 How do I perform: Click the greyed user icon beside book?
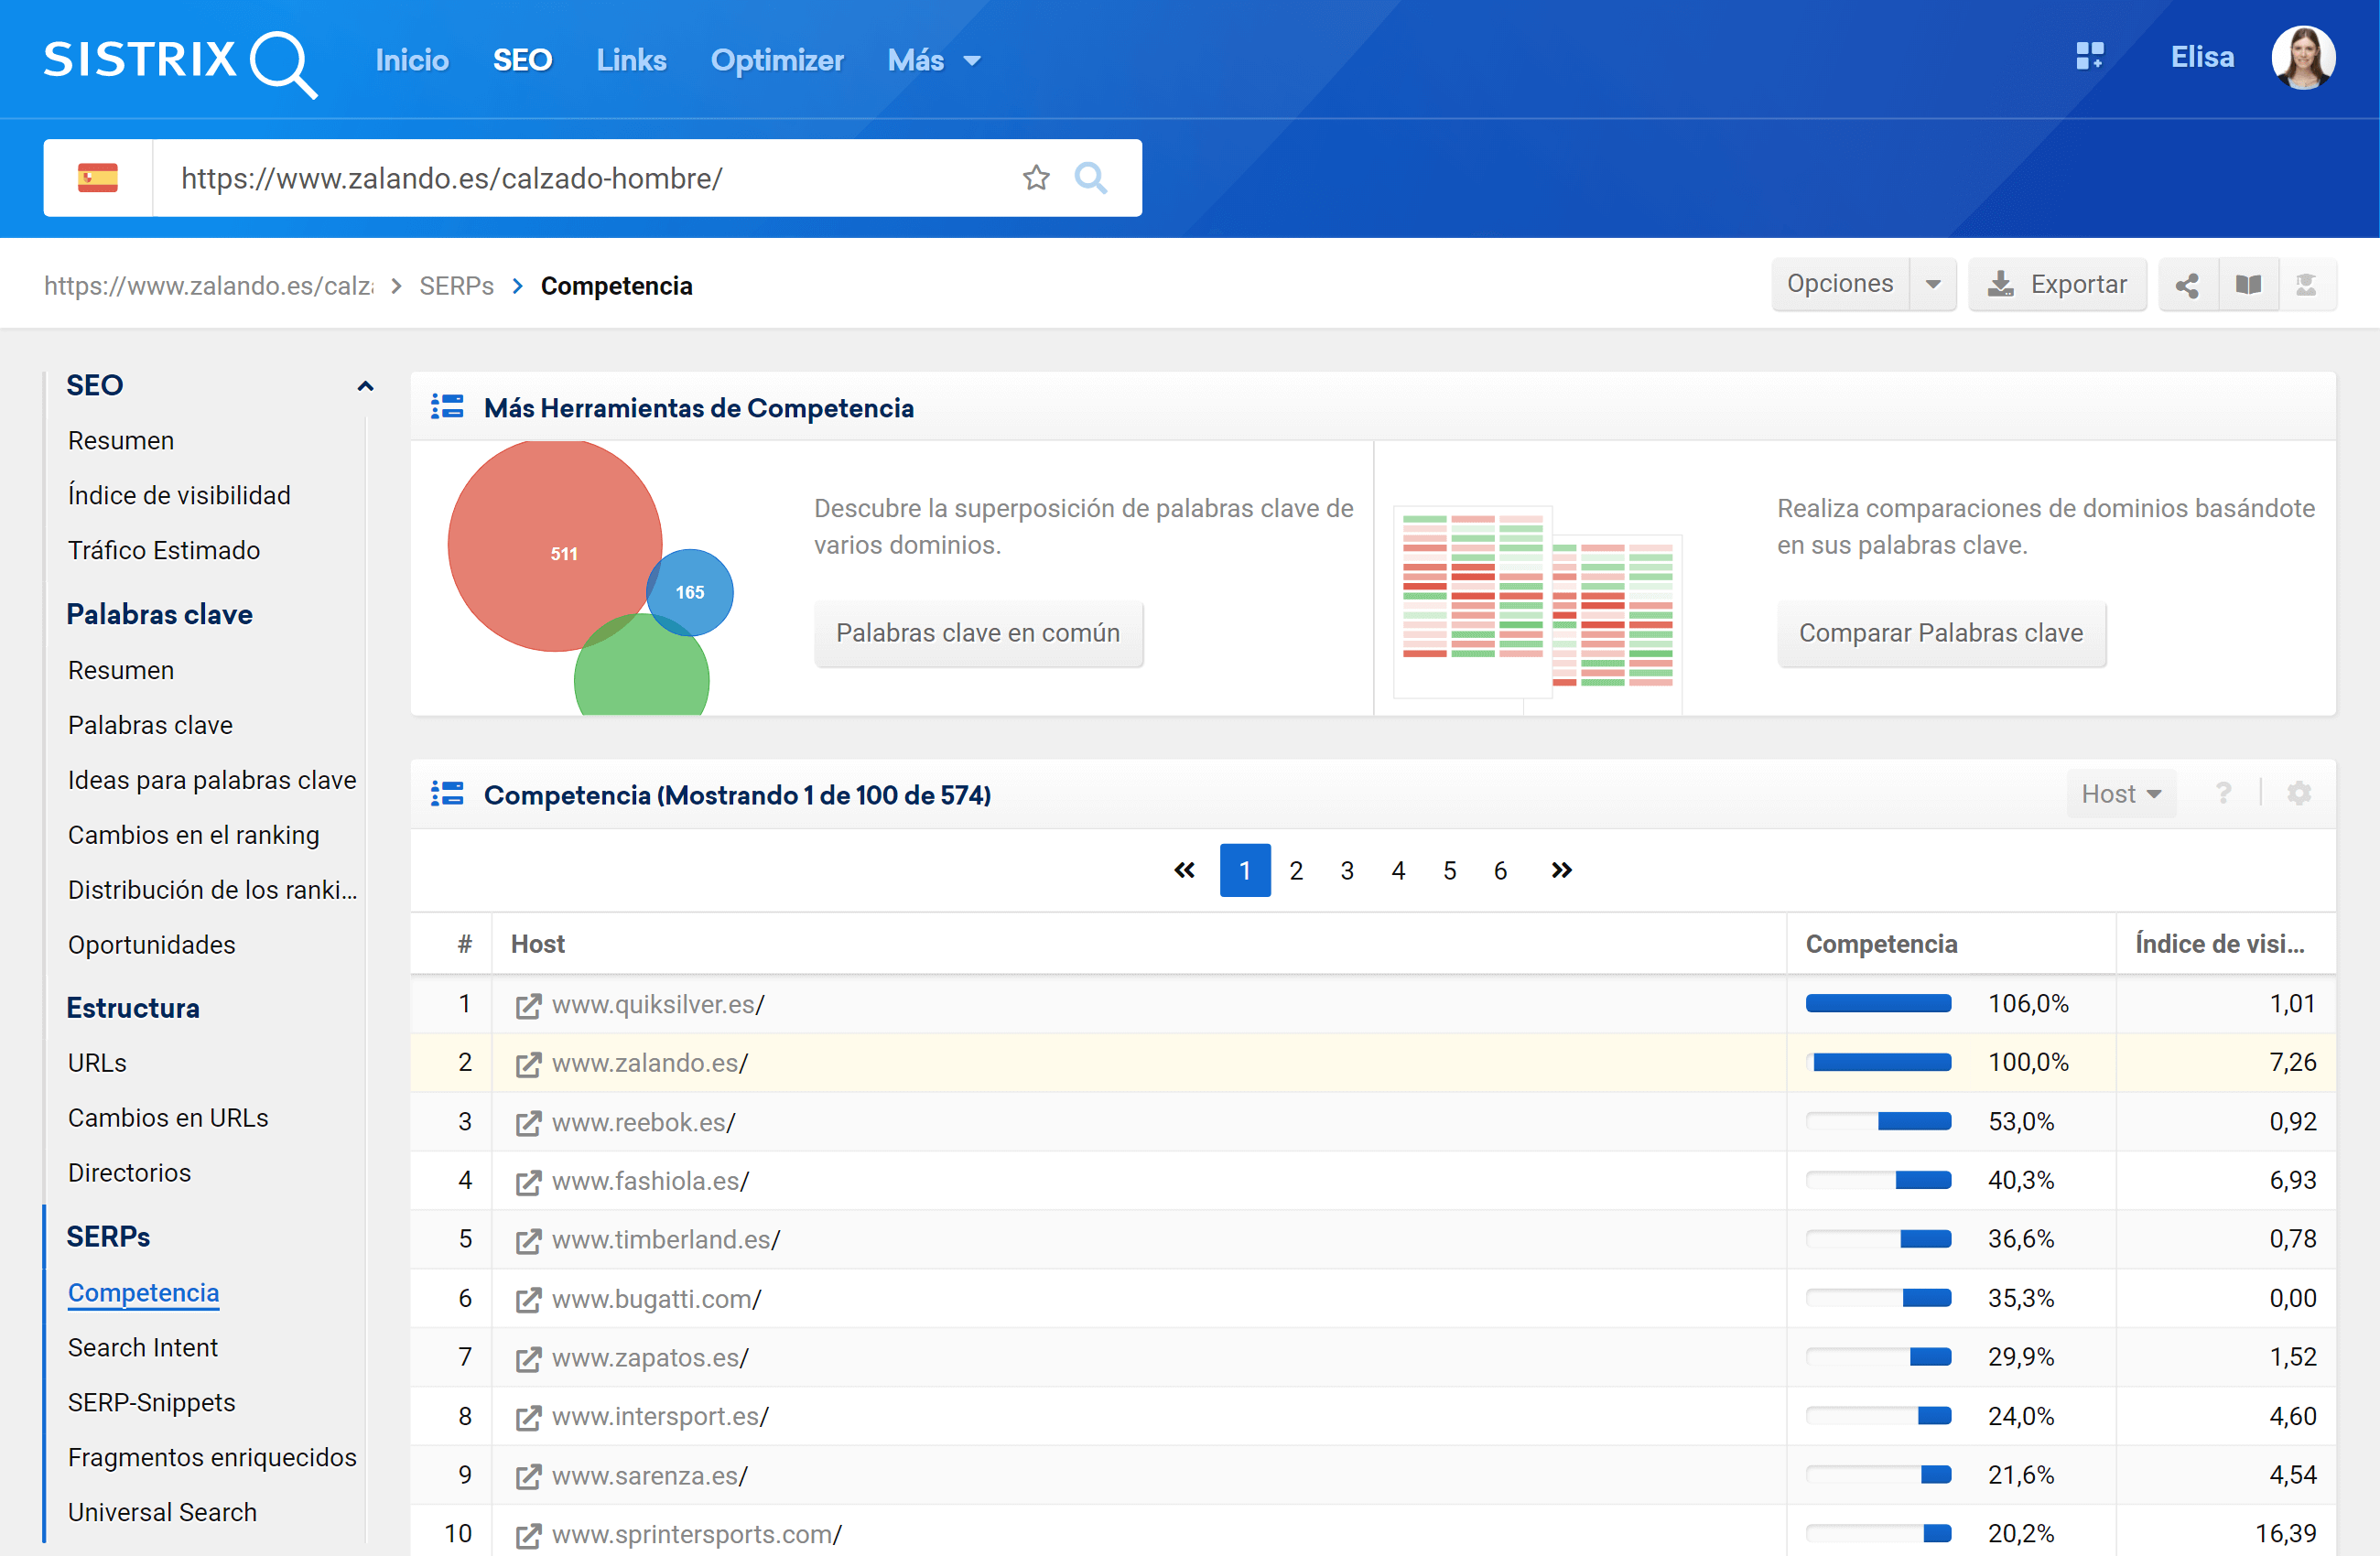click(x=2307, y=285)
